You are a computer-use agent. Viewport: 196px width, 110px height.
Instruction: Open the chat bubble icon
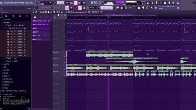(x=174, y=3)
